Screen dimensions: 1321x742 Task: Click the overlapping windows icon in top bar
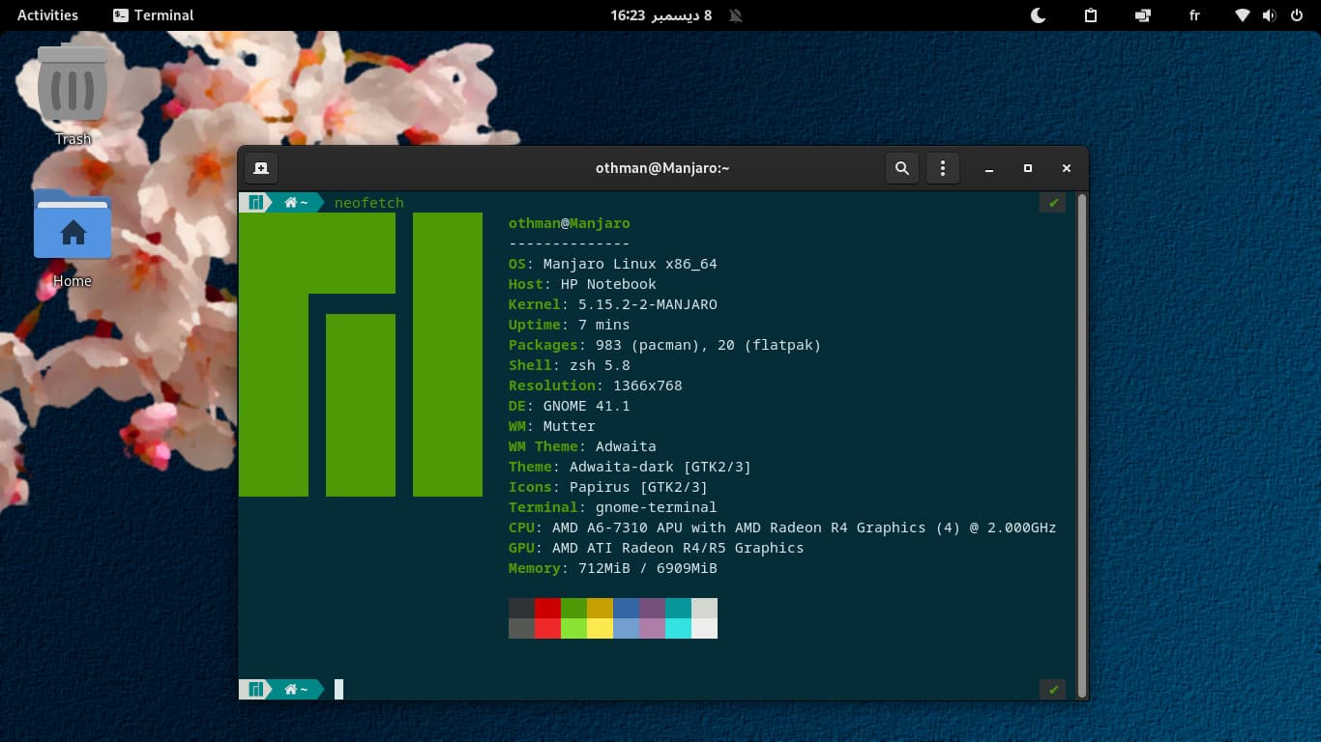click(x=1143, y=15)
